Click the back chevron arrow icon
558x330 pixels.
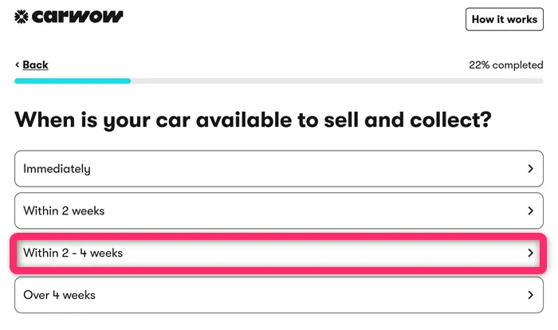17,65
